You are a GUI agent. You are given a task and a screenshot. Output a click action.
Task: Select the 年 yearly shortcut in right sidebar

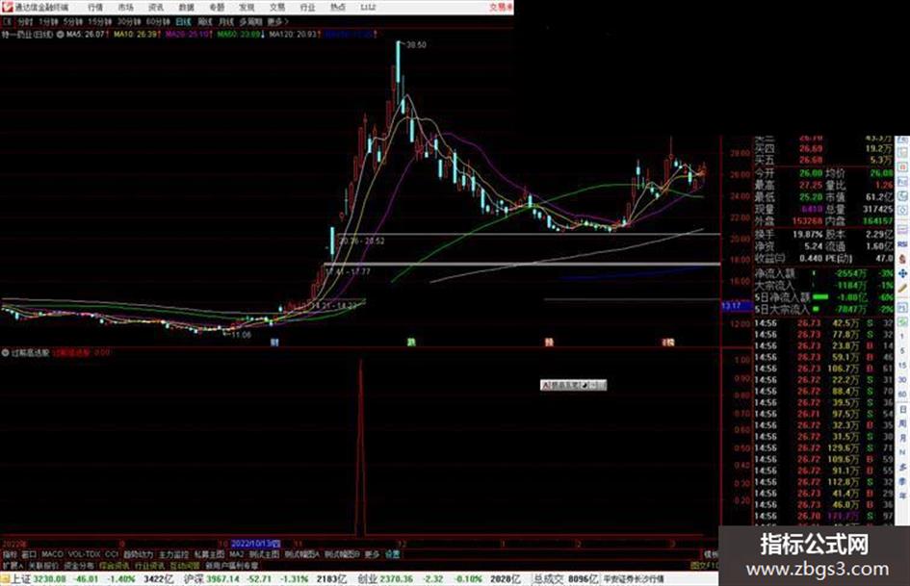[902, 497]
